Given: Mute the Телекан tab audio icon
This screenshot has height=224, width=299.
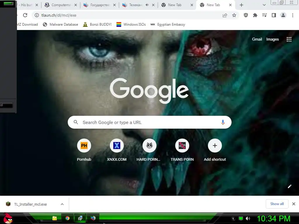Looking at the screenshot, I should [x=147, y=5].
